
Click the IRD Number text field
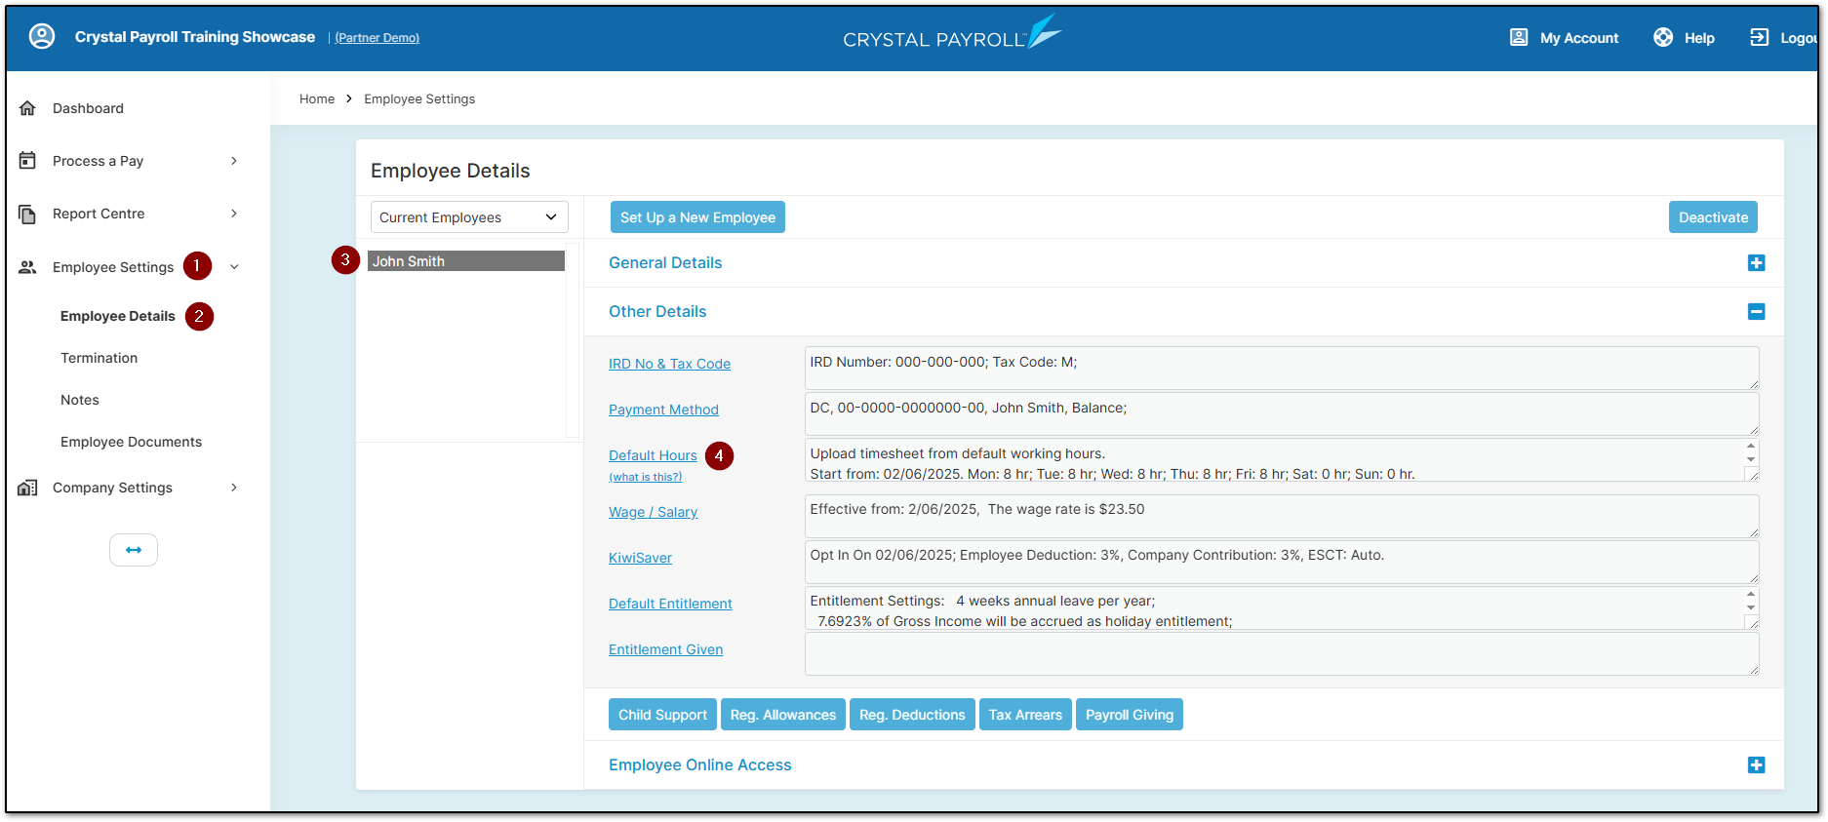(x=1282, y=368)
